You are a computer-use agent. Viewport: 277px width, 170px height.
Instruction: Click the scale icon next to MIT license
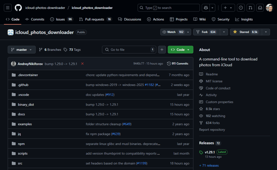click(201, 81)
